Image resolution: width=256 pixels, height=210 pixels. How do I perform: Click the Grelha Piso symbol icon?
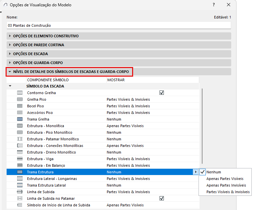(20, 99)
